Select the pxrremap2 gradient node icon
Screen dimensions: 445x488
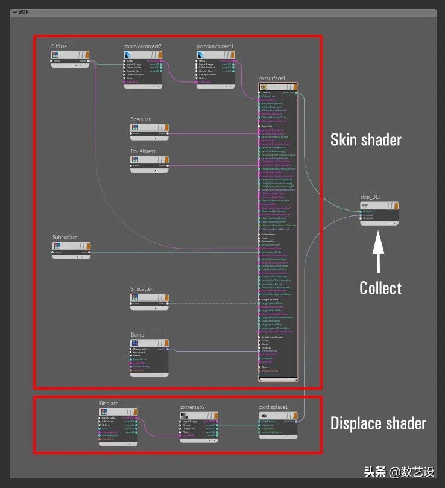[184, 416]
